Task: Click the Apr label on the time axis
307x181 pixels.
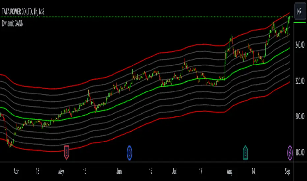Action: 16,172
